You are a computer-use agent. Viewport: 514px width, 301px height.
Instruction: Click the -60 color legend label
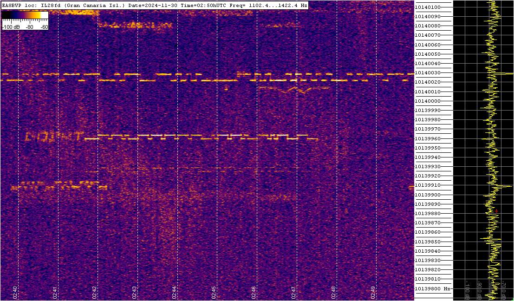(44, 27)
